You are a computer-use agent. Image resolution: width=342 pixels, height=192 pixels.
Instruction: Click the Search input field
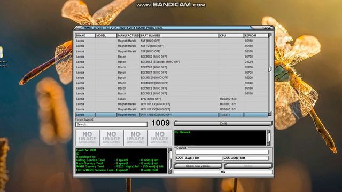(x=112, y=124)
